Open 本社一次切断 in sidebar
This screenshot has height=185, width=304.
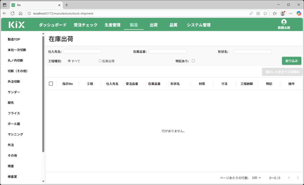click(19, 50)
